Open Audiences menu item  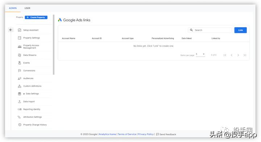coord(28,78)
